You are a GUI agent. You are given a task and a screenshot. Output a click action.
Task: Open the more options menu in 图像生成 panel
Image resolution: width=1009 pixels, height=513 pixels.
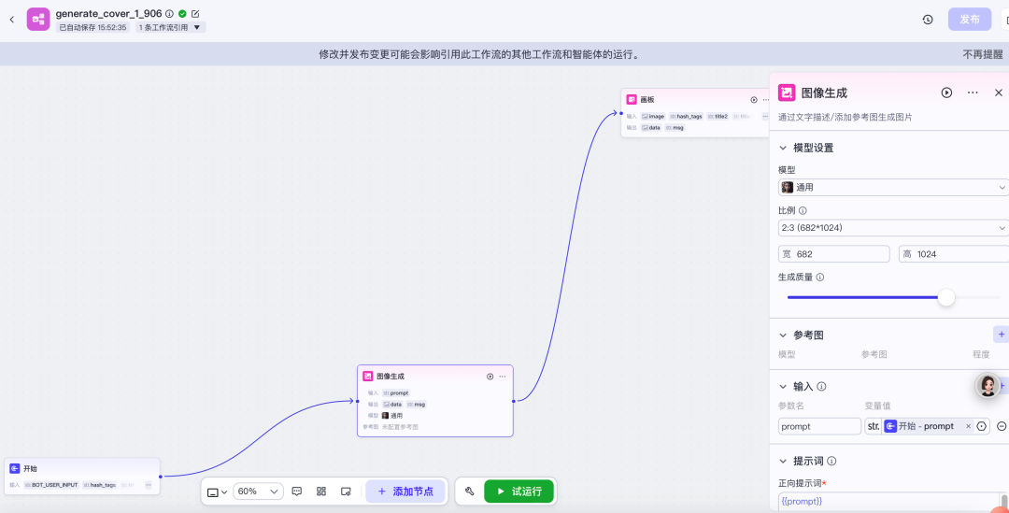[973, 93]
